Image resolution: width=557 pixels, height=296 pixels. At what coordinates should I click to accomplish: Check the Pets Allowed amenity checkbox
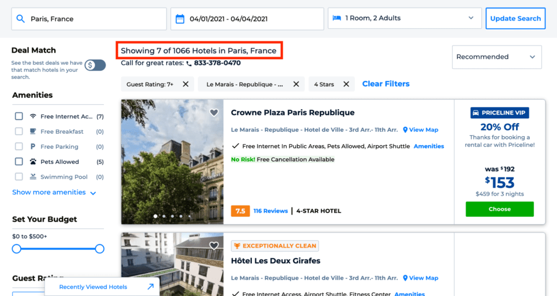(19, 161)
